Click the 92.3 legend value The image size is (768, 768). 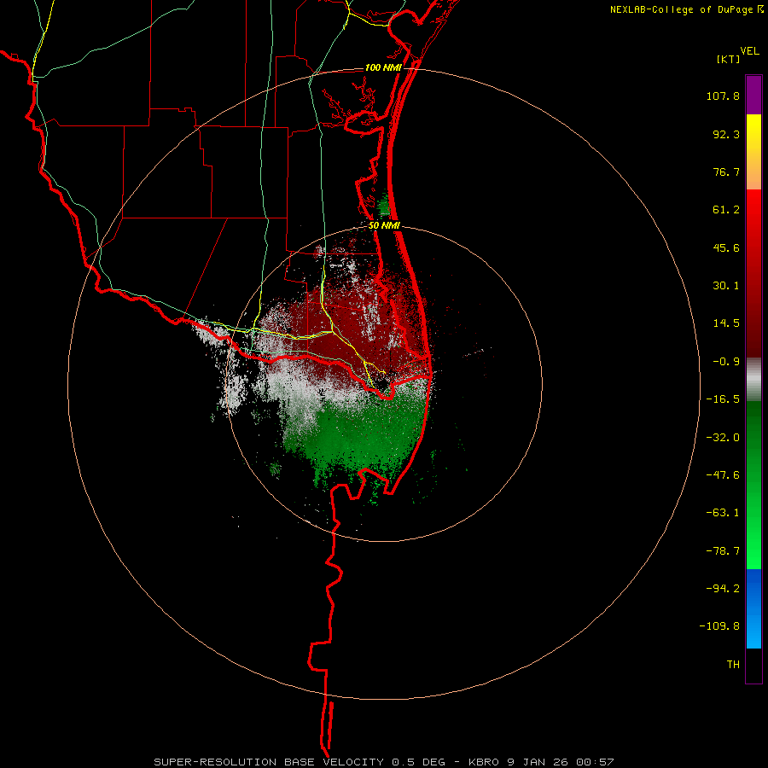tap(726, 134)
